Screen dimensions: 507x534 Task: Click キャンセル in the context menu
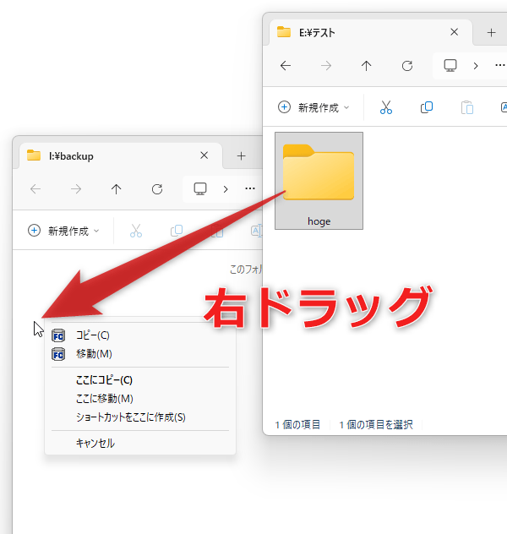click(140, 443)
